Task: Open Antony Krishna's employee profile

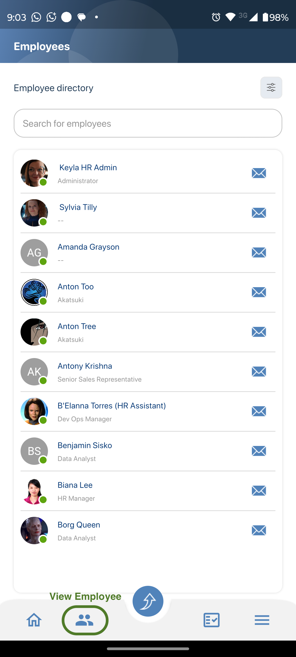Action: [x=85, y=366]
